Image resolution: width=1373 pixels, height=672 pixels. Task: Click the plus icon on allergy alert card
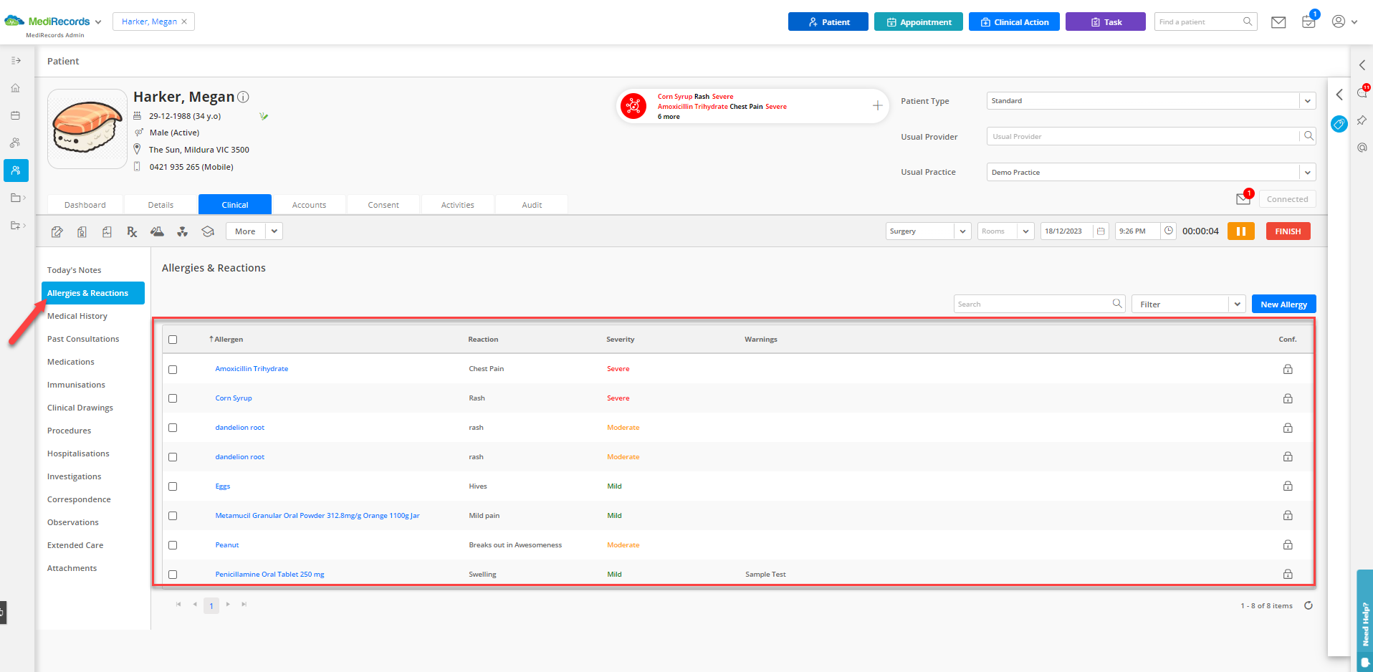(x=877, y=106)
